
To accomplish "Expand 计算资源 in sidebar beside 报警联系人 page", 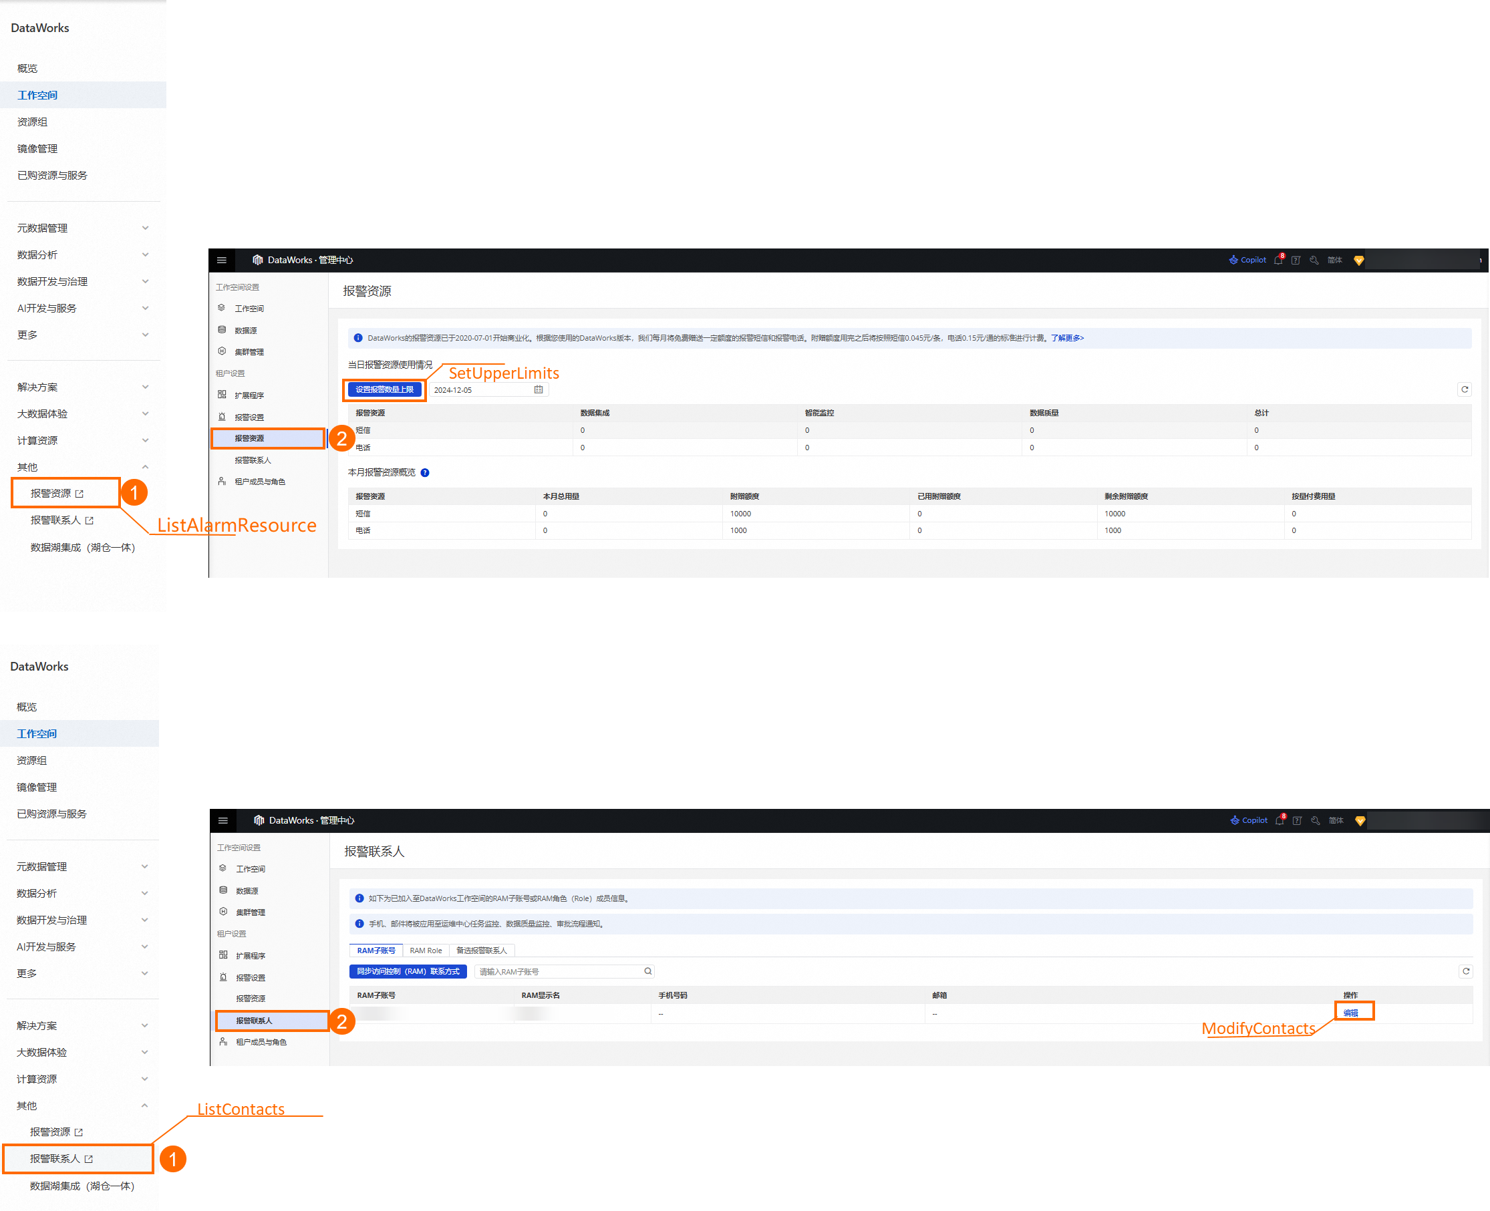I will point(144,1079).
